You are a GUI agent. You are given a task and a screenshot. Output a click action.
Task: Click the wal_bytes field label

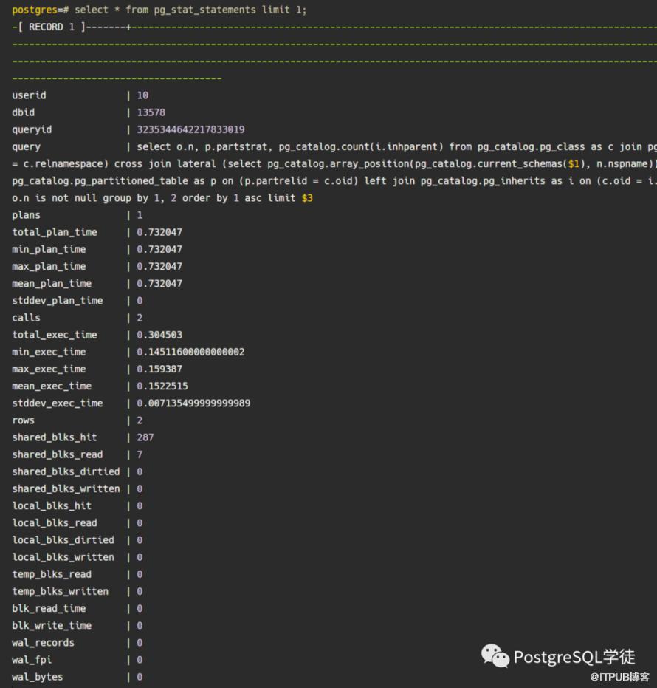(38, 677)
